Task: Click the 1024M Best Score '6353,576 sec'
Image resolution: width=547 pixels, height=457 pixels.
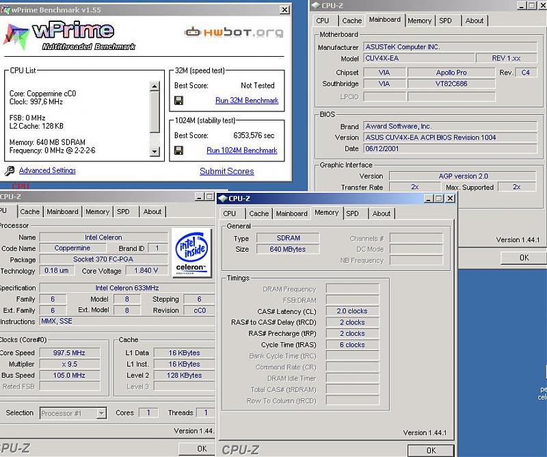Action: pos(254,135)
